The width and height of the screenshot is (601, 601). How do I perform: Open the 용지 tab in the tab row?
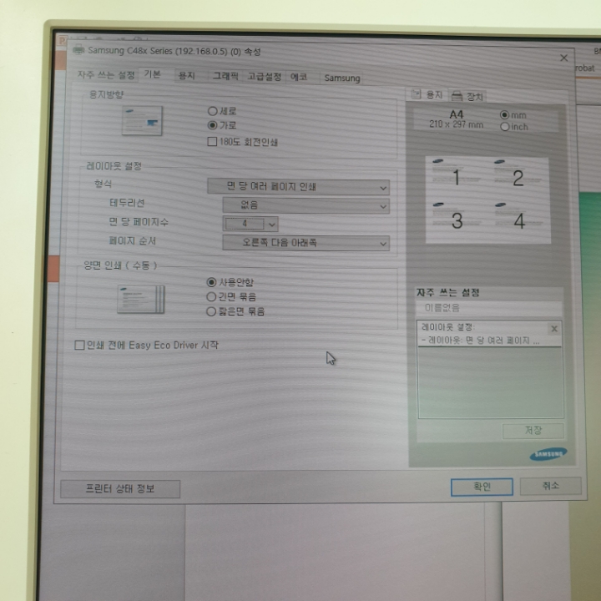(187, 75)
